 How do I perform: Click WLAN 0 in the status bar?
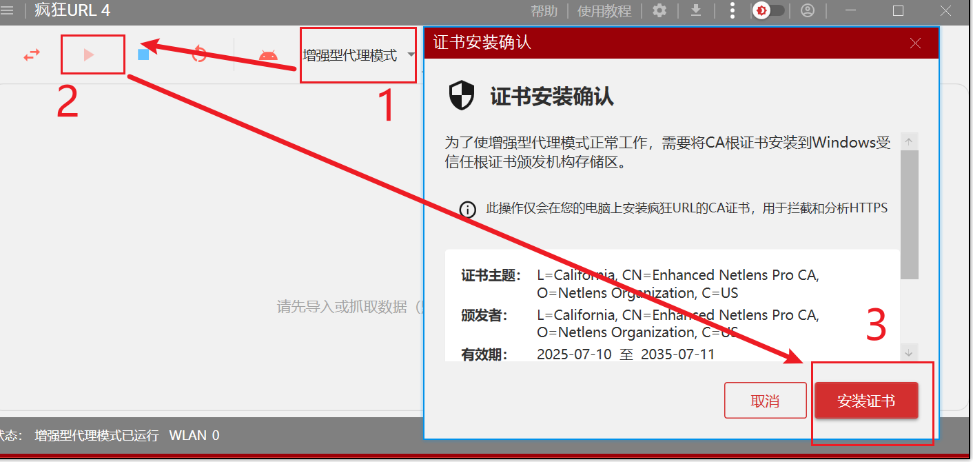194,435
